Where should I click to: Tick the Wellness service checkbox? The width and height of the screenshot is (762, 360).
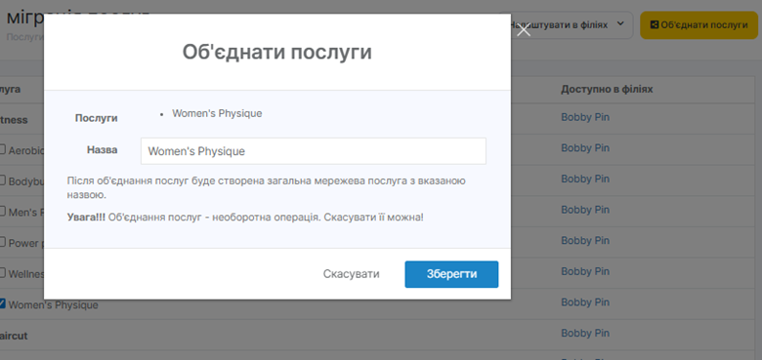pos(2,273)
